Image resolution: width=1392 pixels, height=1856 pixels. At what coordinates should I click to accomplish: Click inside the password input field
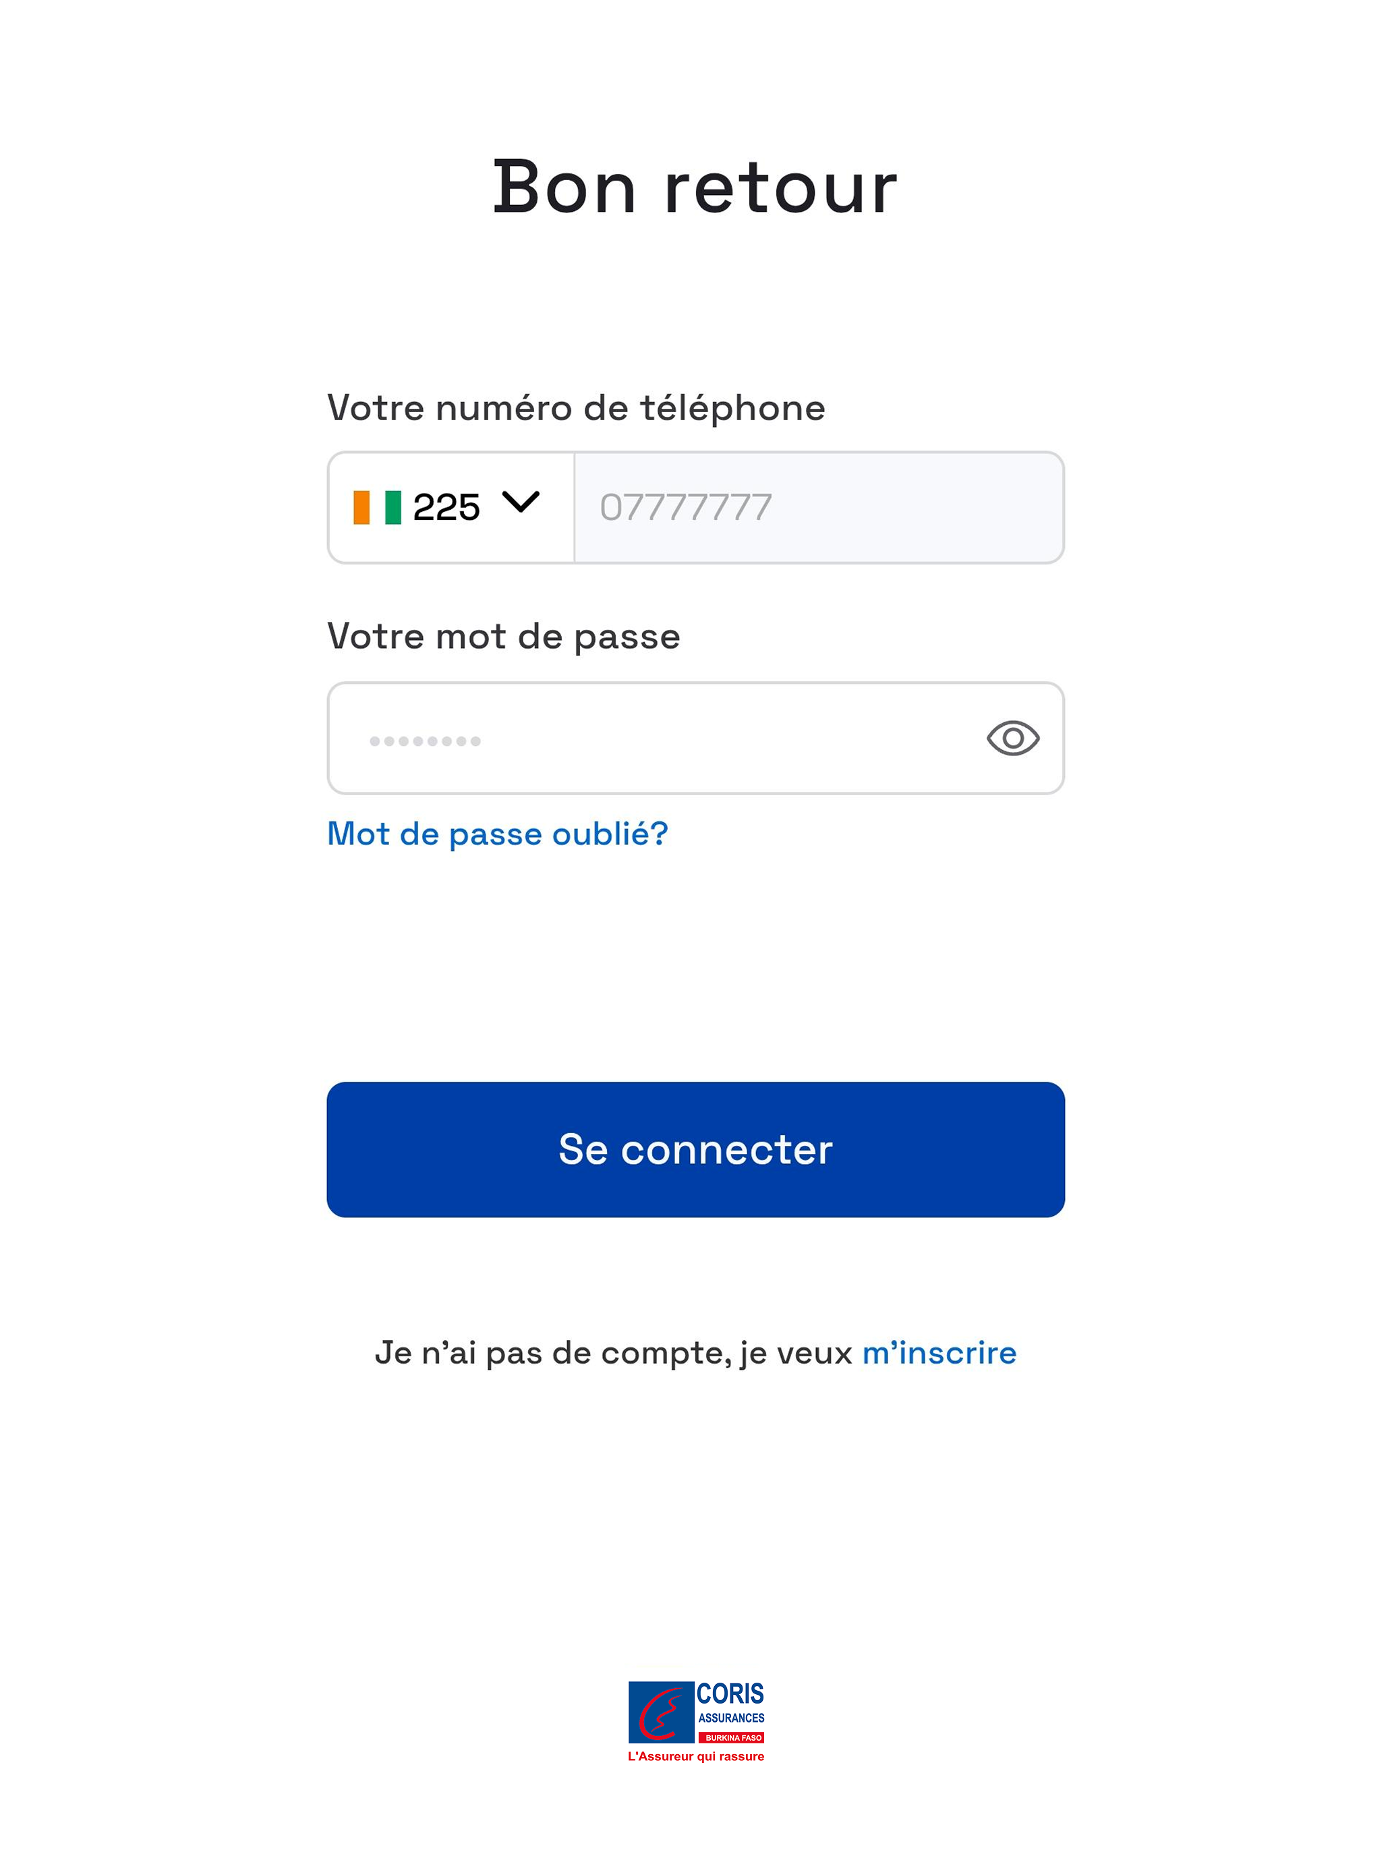tap(695, 738)
